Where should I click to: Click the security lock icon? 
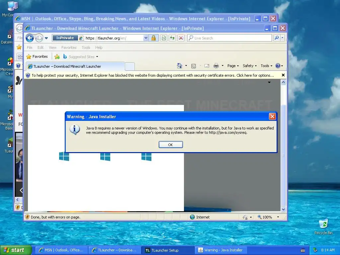[x=153, y=38]
